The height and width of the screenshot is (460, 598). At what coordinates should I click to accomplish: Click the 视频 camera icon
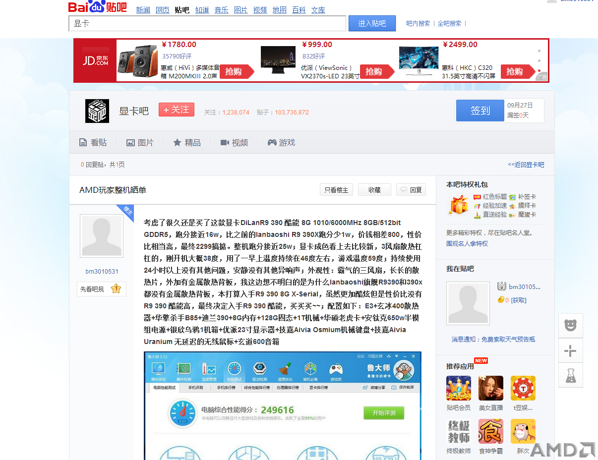(225, 143)
